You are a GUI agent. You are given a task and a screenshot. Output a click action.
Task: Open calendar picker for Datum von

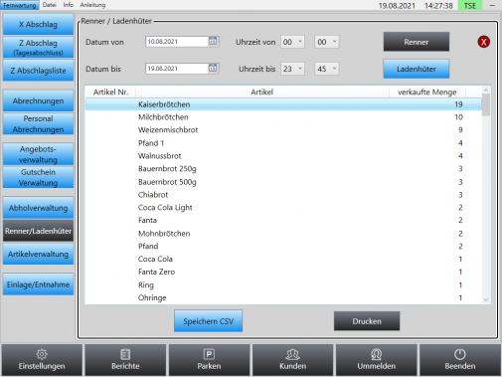(x=213, y=42)
